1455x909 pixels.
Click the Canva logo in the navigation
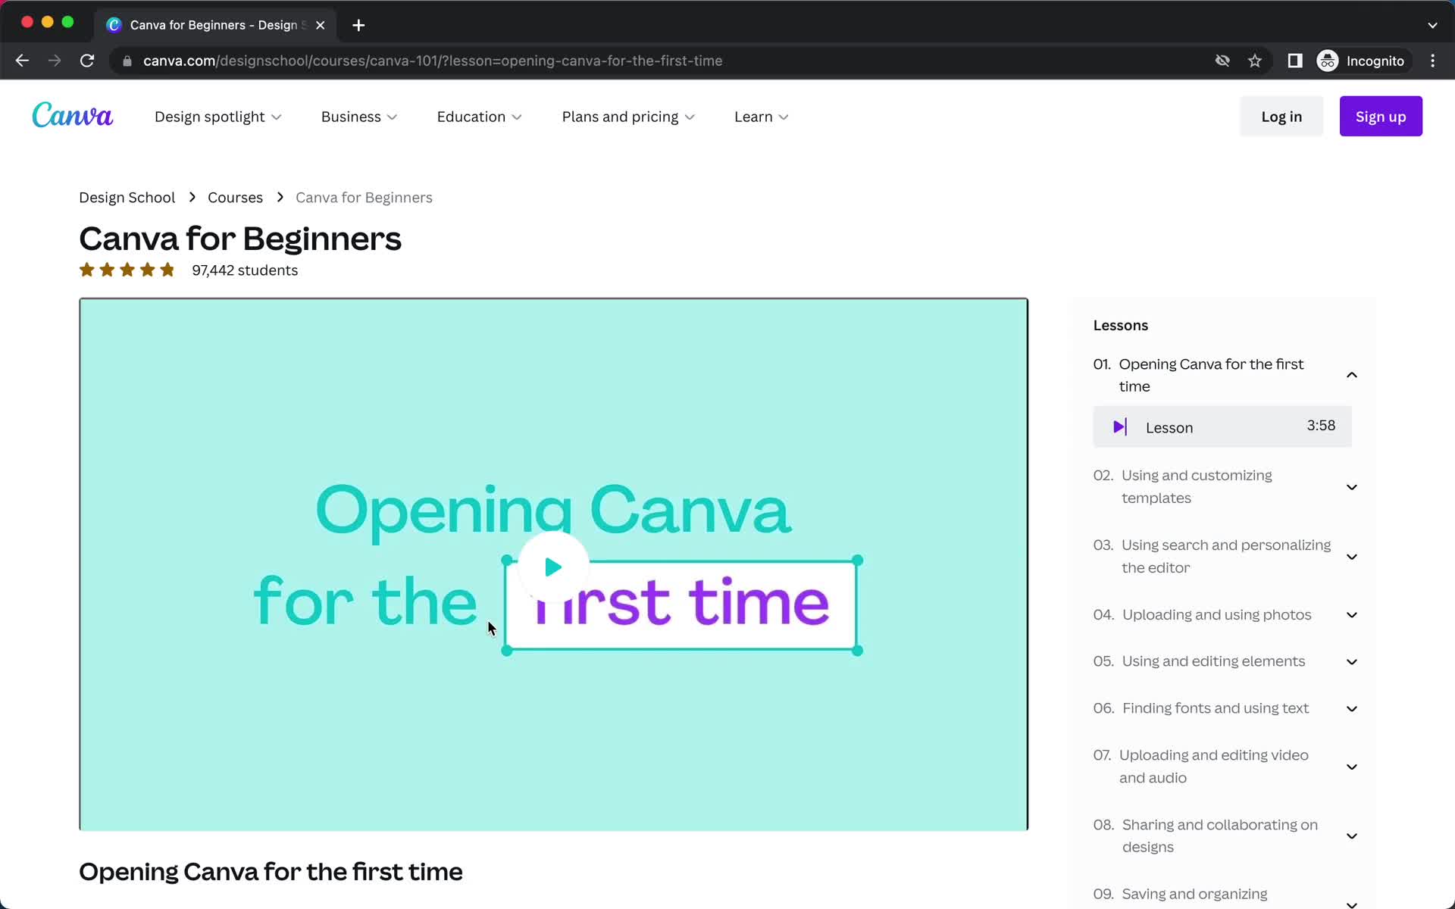72,114
